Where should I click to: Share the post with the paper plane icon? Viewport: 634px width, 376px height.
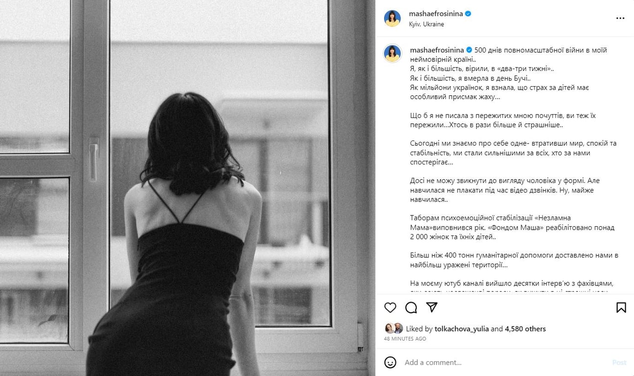coord(432,307)
